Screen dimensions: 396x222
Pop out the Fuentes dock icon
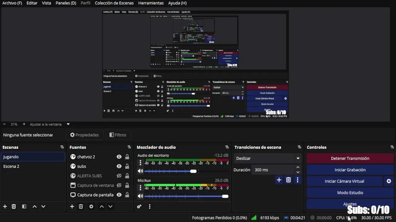point(129,147)
